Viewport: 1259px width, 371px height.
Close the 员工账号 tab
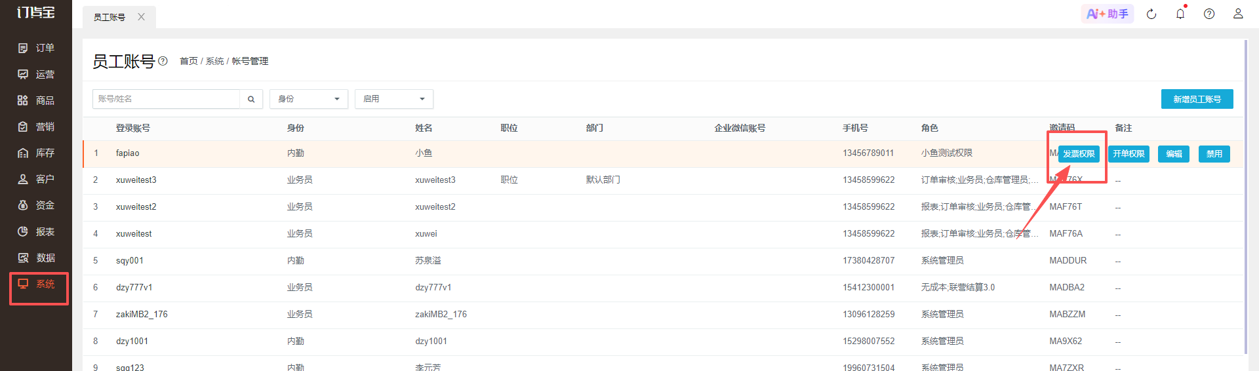click(x=141, y=17)
